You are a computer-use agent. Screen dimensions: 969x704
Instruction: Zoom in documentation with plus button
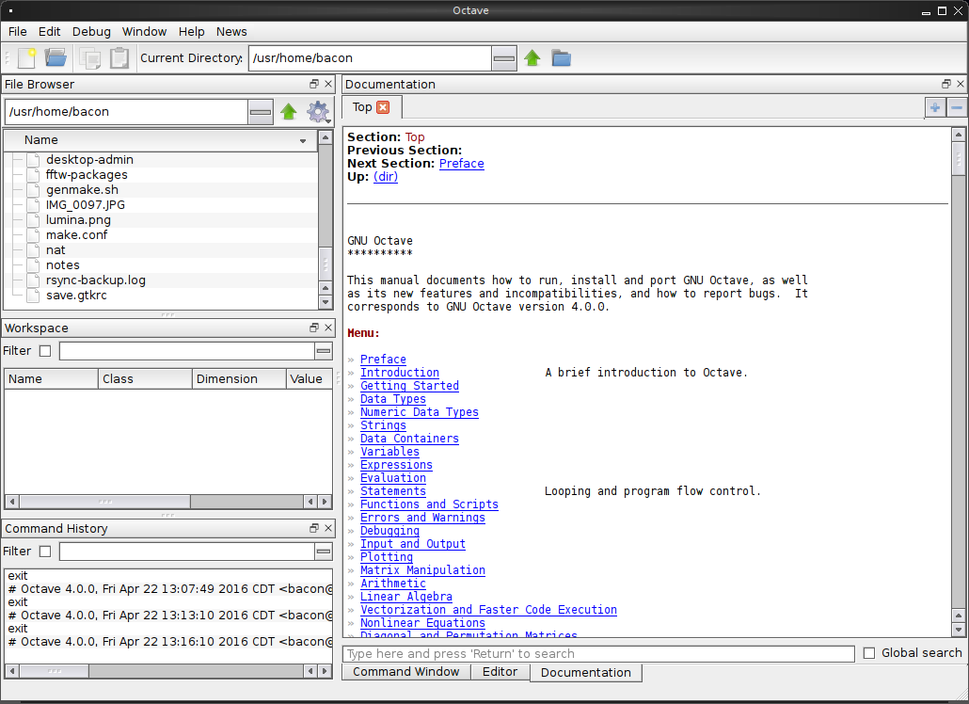click(x=935, y=107)
